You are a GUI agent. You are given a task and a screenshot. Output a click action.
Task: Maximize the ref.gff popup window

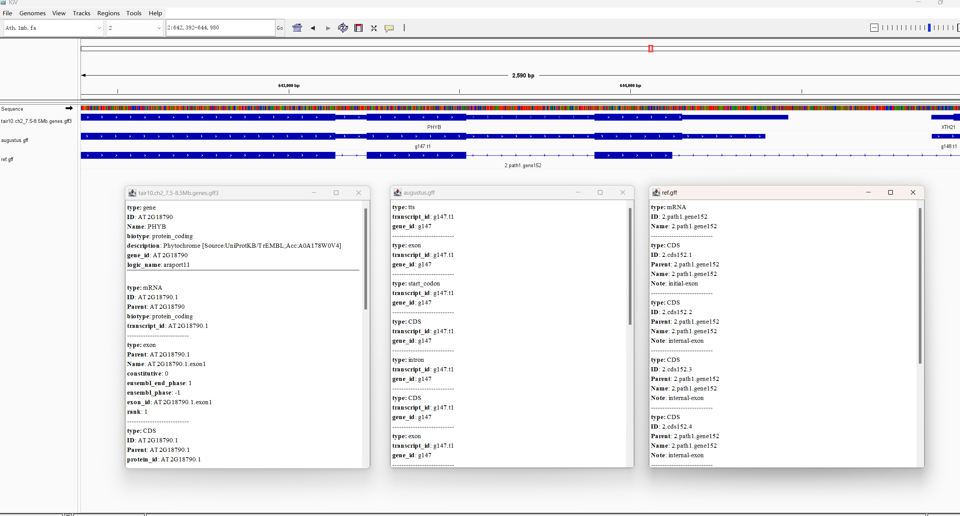[891, 192]
